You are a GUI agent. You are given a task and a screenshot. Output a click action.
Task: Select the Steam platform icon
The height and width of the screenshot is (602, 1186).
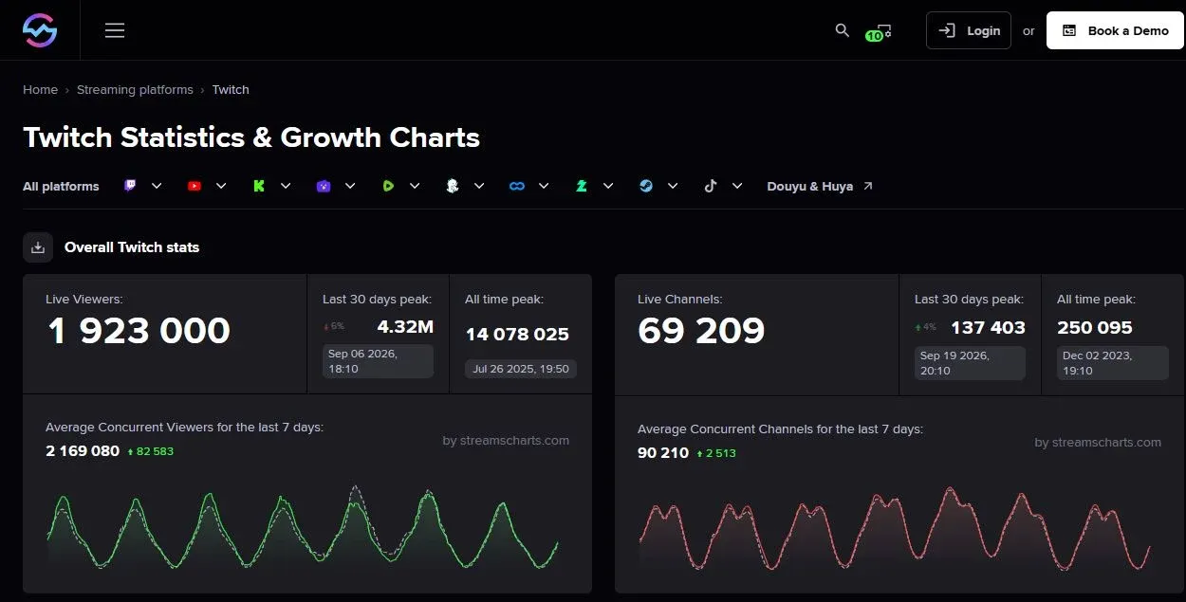[x=646, y=186]
